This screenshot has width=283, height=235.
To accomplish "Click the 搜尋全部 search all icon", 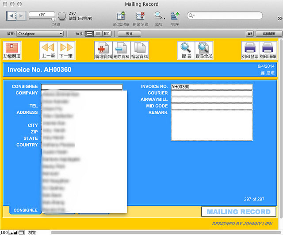I will click(x=204, y=50).
